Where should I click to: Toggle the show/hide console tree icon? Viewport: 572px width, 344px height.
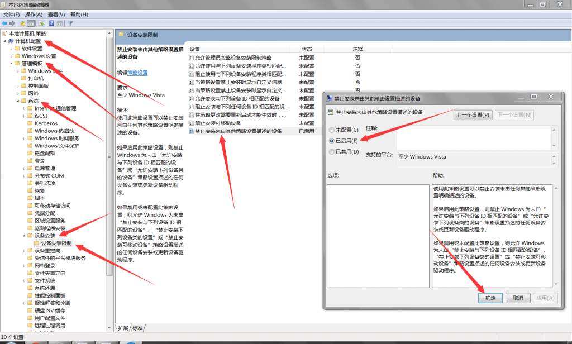tap(32, 23)
